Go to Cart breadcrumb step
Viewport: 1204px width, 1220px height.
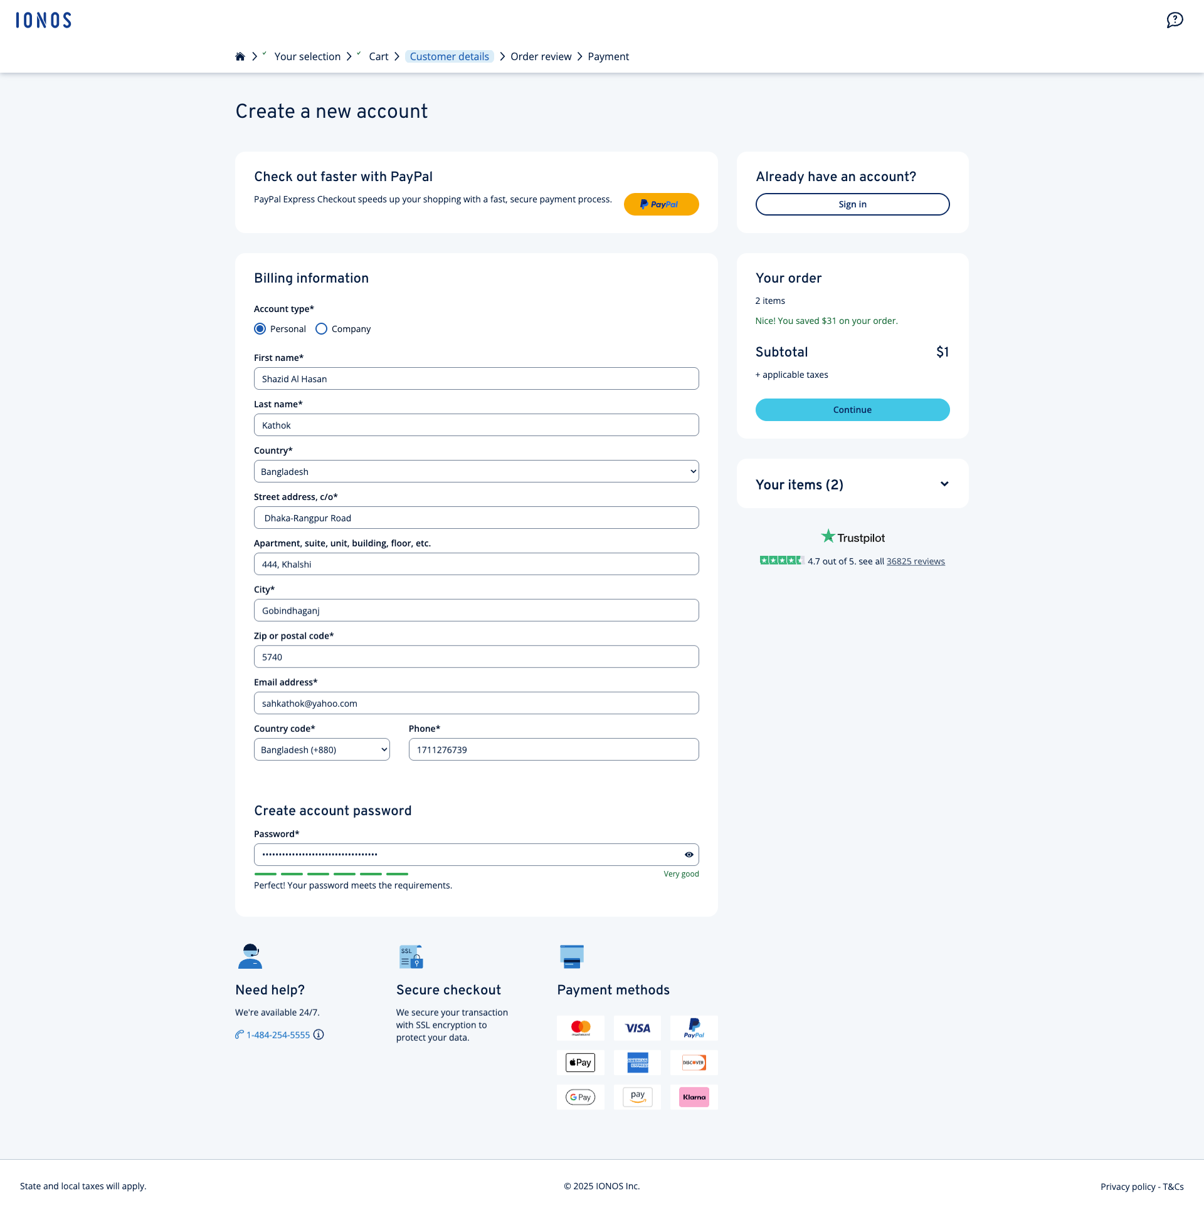pyautogui.click(x=378, y=57)
